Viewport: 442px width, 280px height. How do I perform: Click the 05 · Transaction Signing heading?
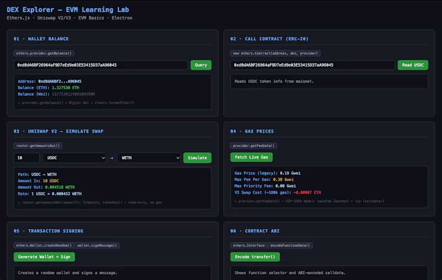tap(49, 231)
